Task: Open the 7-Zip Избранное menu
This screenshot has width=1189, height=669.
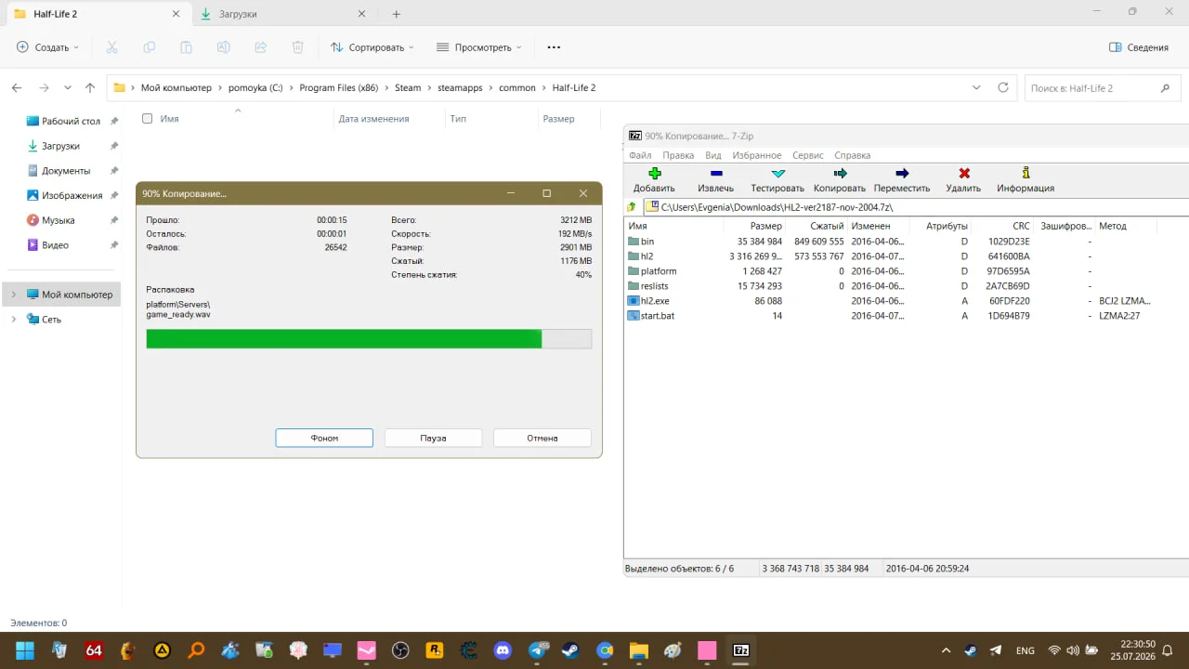Action: [756, 155]
